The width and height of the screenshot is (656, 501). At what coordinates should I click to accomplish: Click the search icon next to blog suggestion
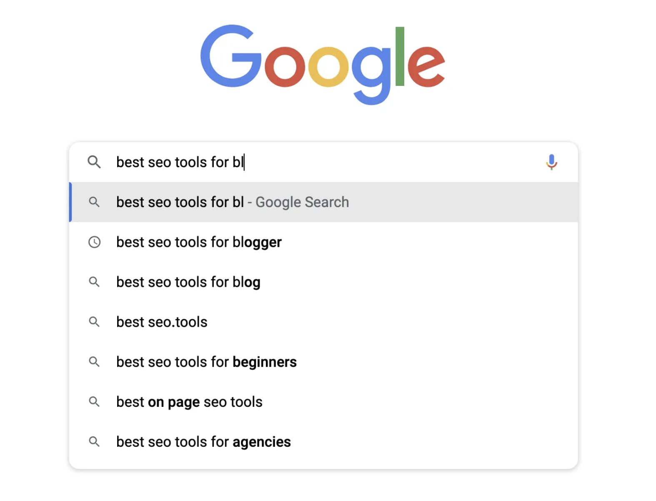[95, 282]
